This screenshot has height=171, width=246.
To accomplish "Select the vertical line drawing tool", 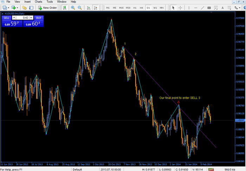I will [x=189, y=7].
